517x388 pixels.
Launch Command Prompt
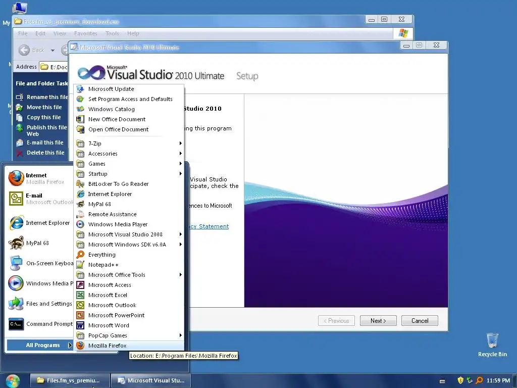[39, 324]
